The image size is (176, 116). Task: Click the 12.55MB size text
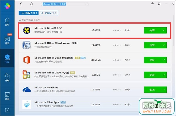(x=96, y=104)
